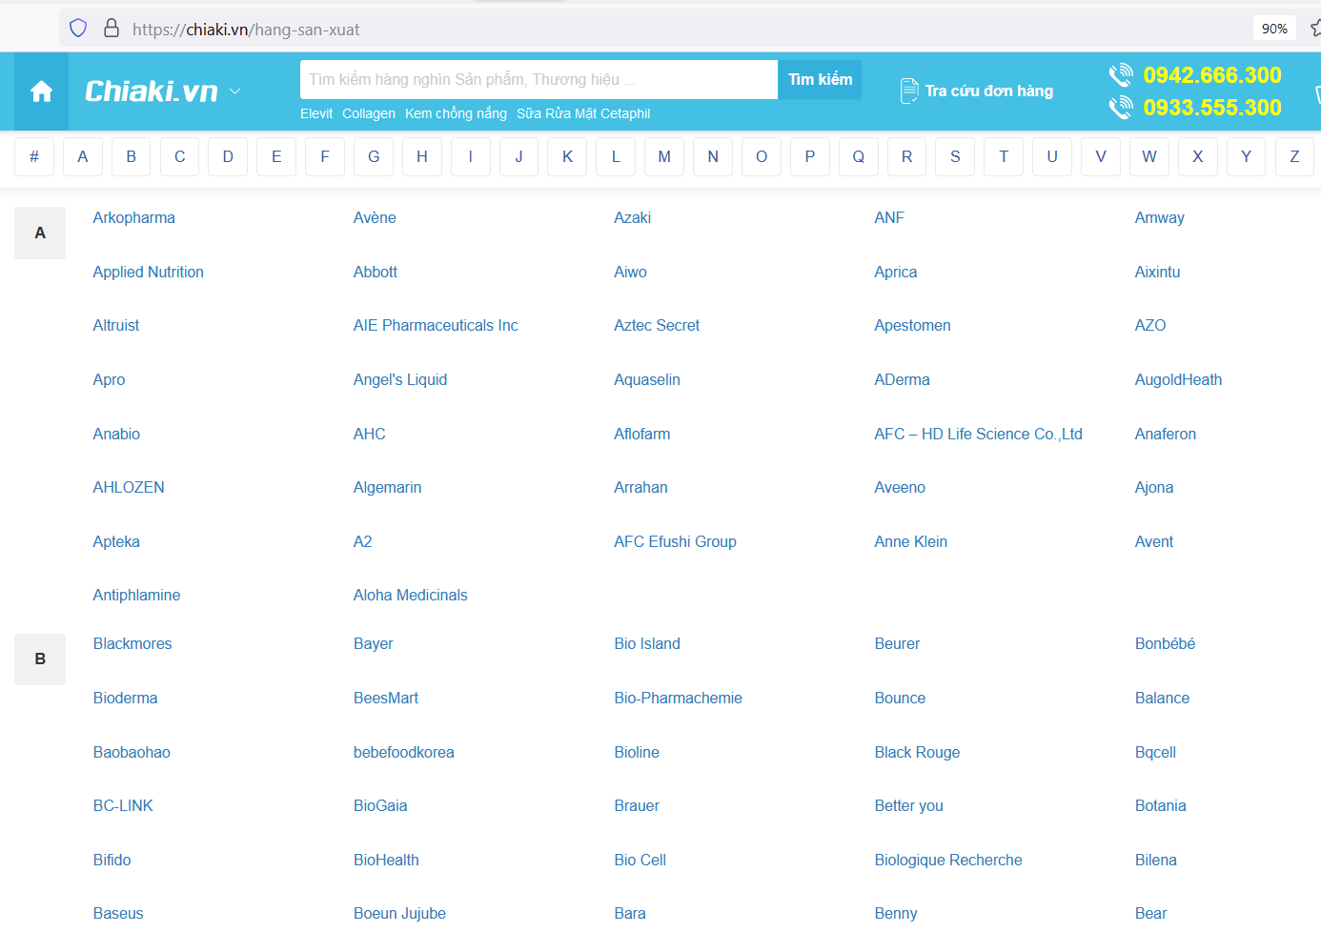Image resolution: width=1321 pixels, height=933 pixels.
Task: Click the phone icon beside 0942.666.300
Action: [x=1121, y=75]
